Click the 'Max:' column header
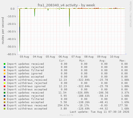133x118 pixels. point(123,61)
